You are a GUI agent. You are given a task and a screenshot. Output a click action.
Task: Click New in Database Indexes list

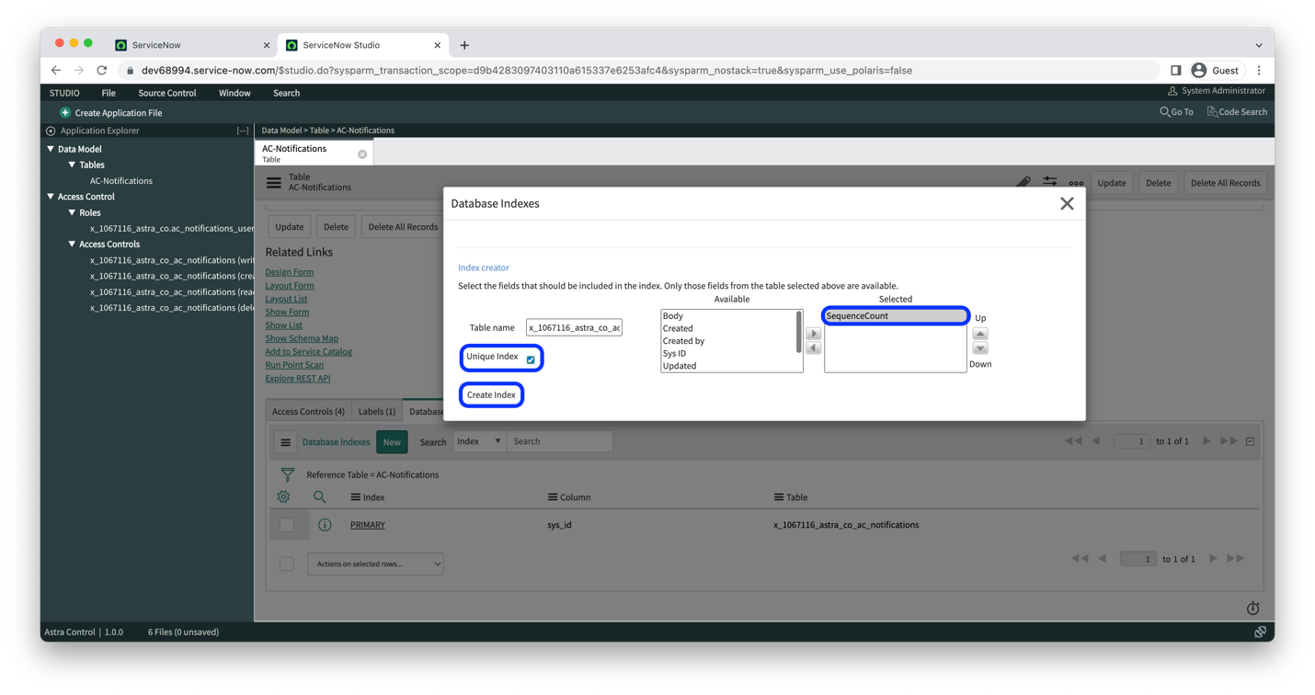392,442
